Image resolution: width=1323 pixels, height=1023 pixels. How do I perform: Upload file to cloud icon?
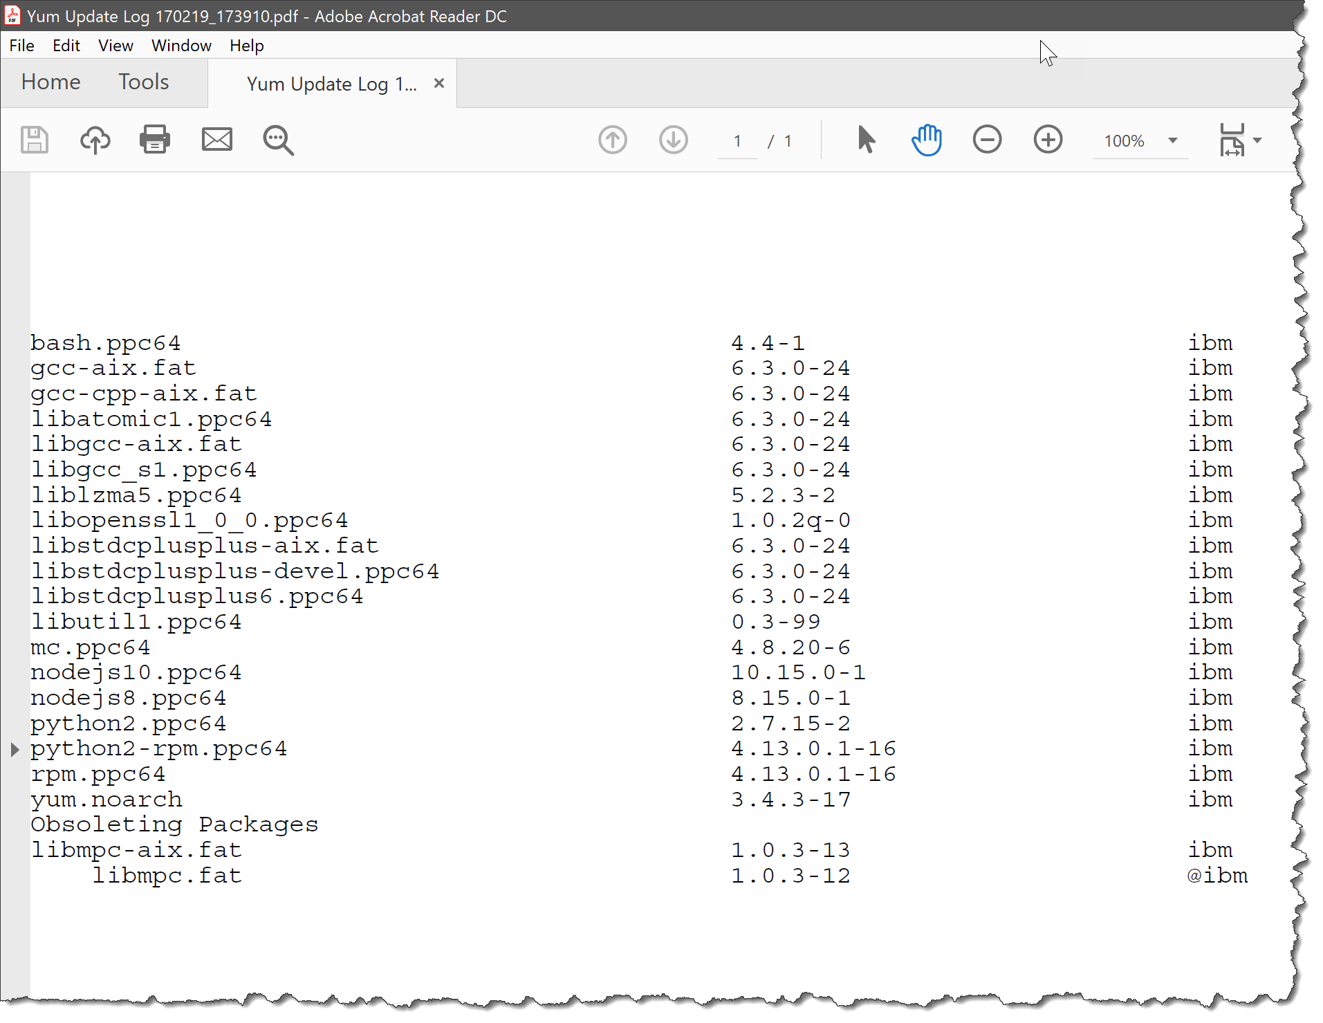point(95,140)
